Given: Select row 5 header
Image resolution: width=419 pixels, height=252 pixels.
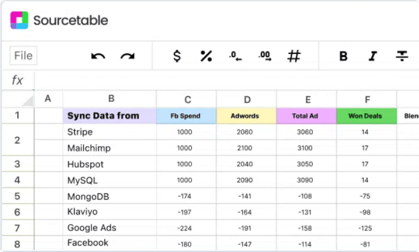Looking at the screenshot, I should [x=17, y=196].
